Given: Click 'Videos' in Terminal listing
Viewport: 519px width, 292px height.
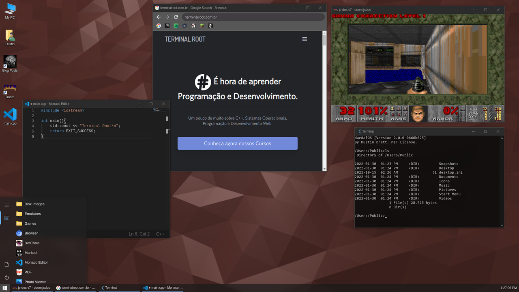Looking at the screenshot, I should (x=445, y=198).
